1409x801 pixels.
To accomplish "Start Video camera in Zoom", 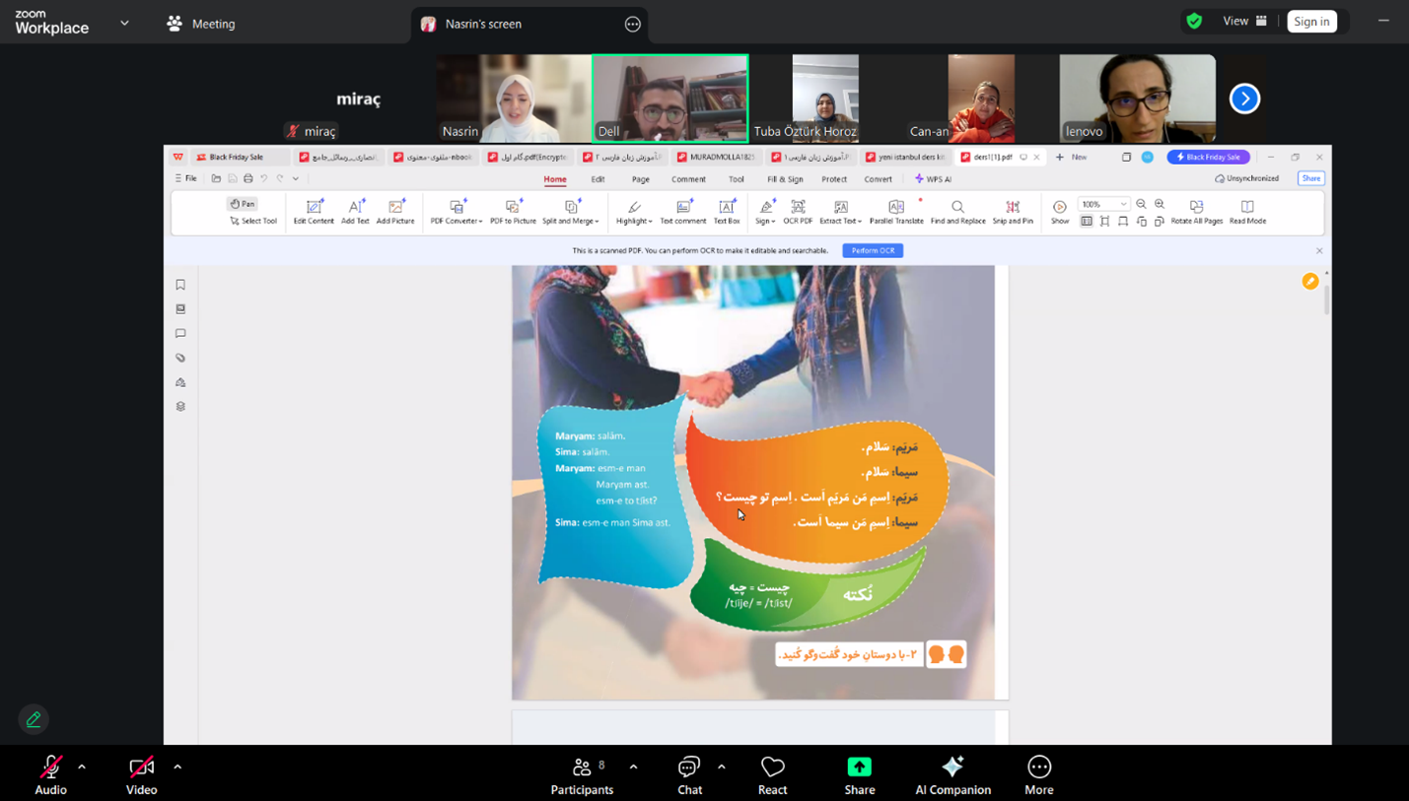I will pyautogui.click(x=141, y=775).
